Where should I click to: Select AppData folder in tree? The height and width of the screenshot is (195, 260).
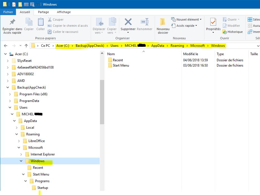28,121
